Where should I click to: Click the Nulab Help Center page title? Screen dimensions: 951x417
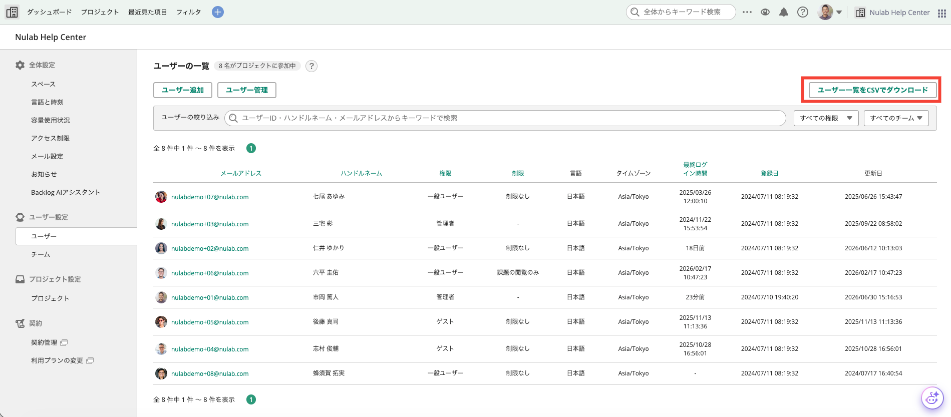pos(51,37)
